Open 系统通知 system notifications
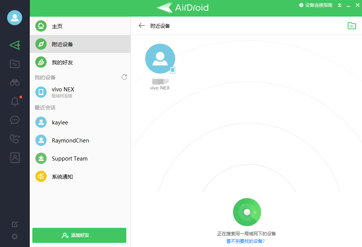This screenshot has height=247, width=362. point(80,177)
